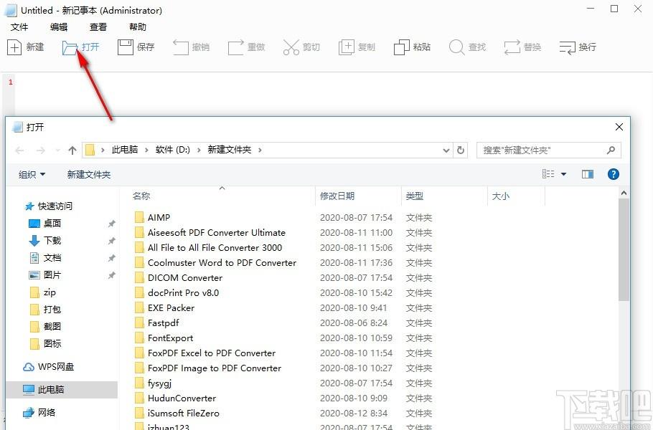Expand the chevron after 此电脑 breadcrumb

click(x=146, y=150)
